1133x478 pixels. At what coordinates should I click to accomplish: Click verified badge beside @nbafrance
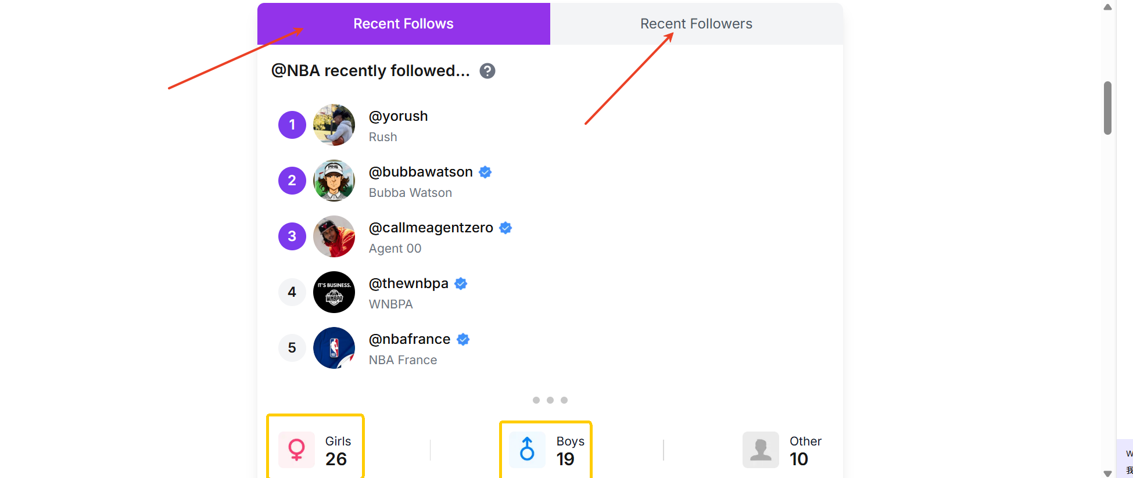point(463,339)
